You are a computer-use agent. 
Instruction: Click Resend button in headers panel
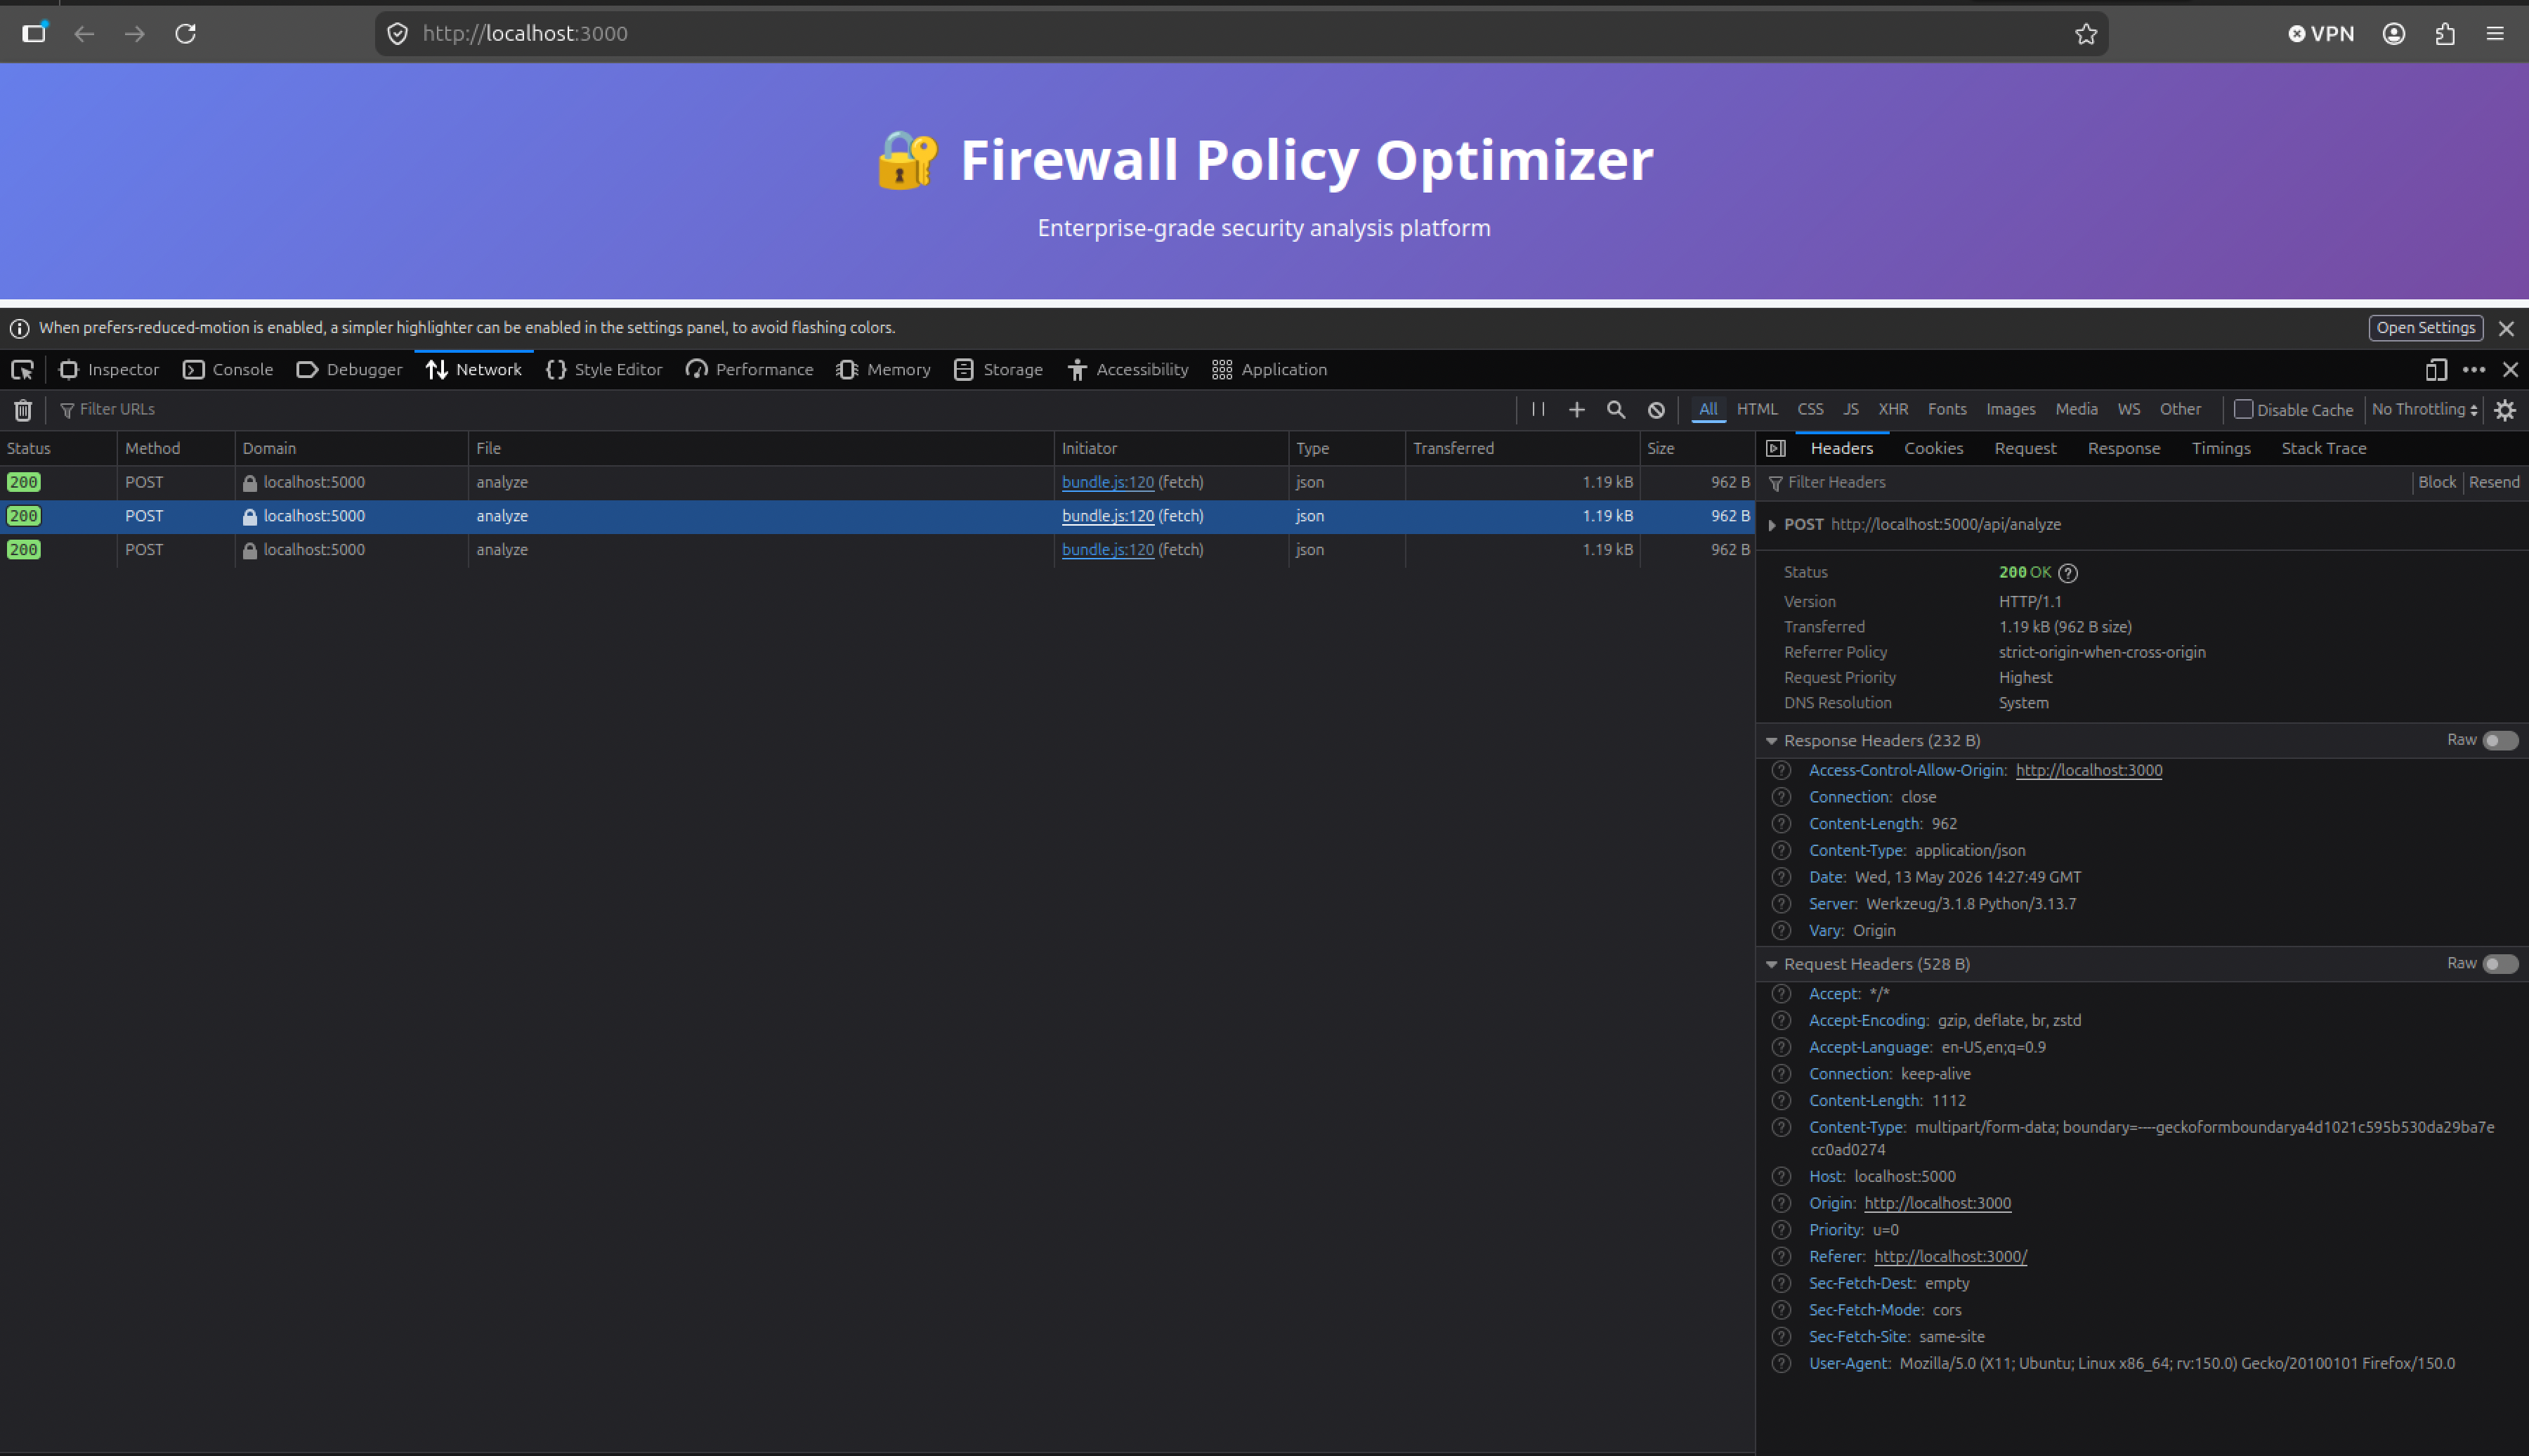[2494, 483]
